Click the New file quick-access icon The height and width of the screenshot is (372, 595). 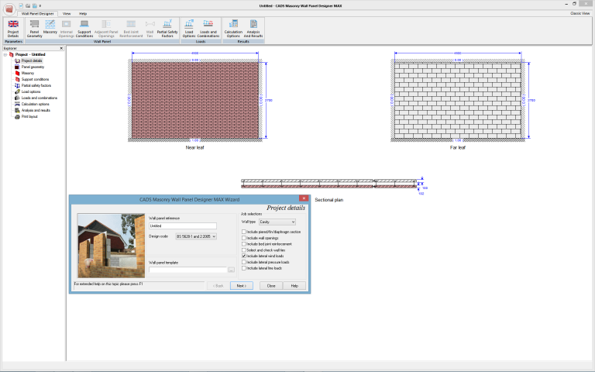pos(21,5)
